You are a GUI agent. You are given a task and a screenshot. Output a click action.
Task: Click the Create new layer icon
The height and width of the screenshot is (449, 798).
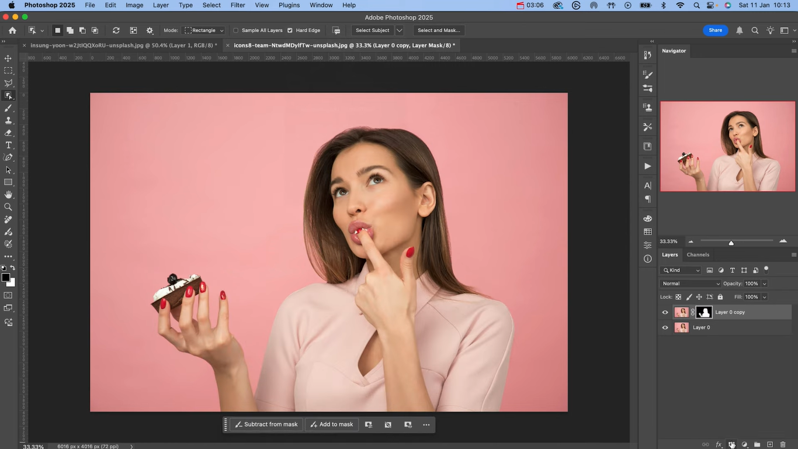(769, 444)
